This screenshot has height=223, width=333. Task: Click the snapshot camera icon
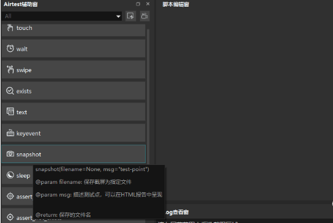coord(10,154)
